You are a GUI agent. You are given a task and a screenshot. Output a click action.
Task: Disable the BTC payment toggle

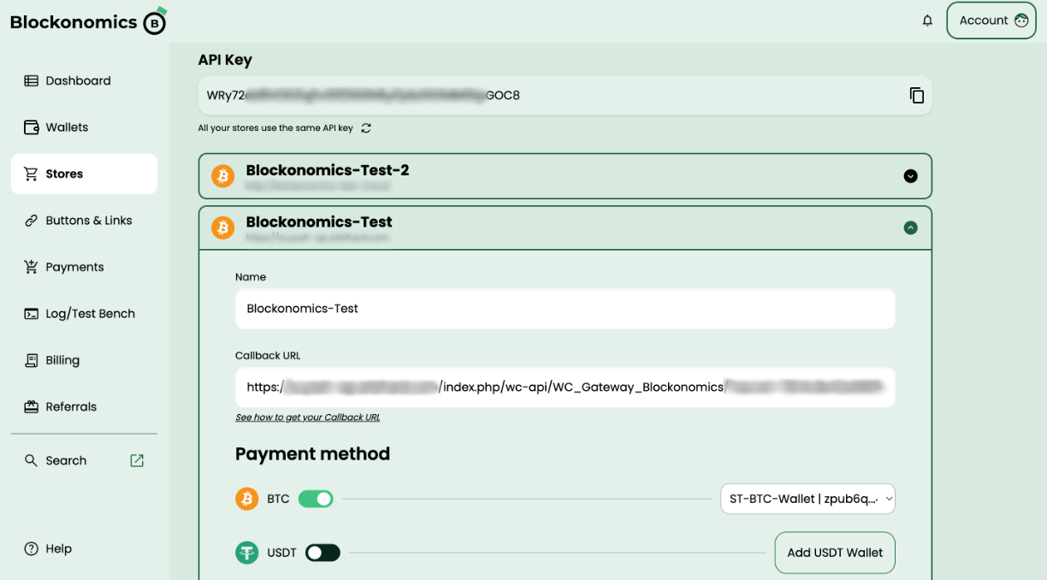click(316, 499)
